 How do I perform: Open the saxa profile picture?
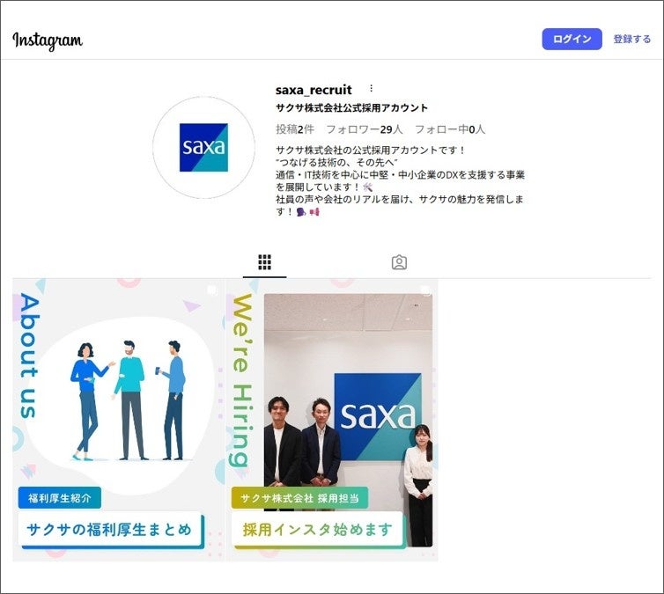(203, 147)
